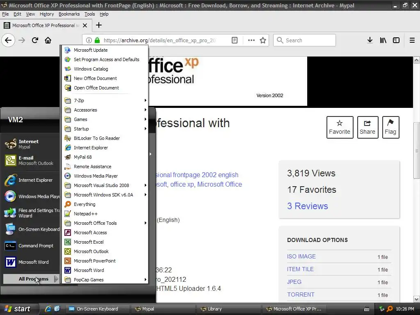Click the ITEM TILE download option
Screen dimensions: 420x315
pyautogui.click(x=300, y=269)
